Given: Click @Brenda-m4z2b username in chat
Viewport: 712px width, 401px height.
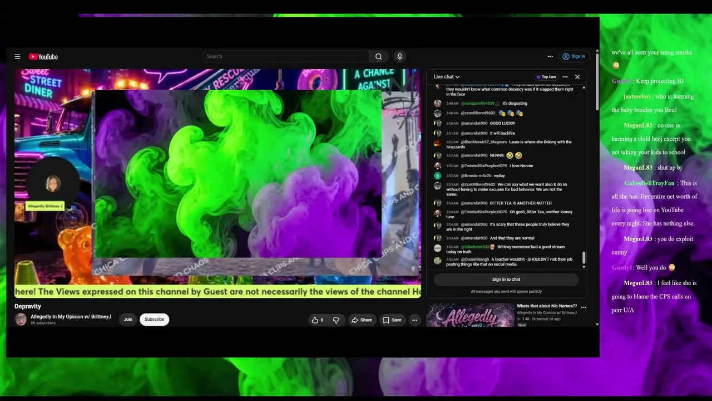Looking at the screenshot, I should [x=476, y=175].
